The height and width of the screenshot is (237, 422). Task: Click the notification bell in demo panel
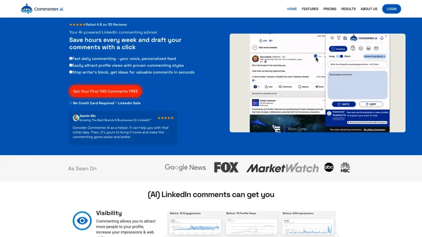pyautogui.click(x=382, y=38)
